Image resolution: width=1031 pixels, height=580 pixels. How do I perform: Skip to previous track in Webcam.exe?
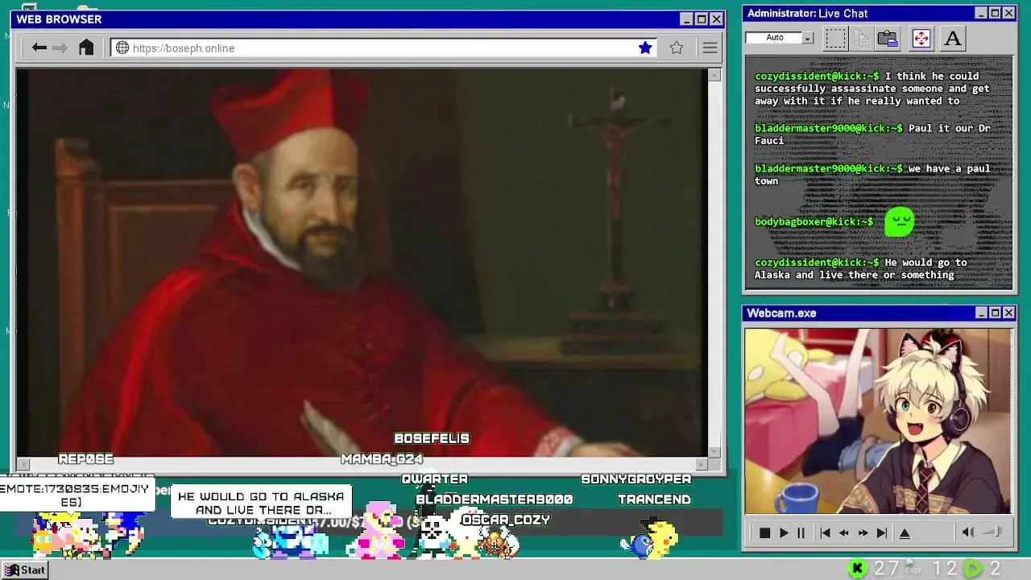pyautogui.click(x=825, y=532)
